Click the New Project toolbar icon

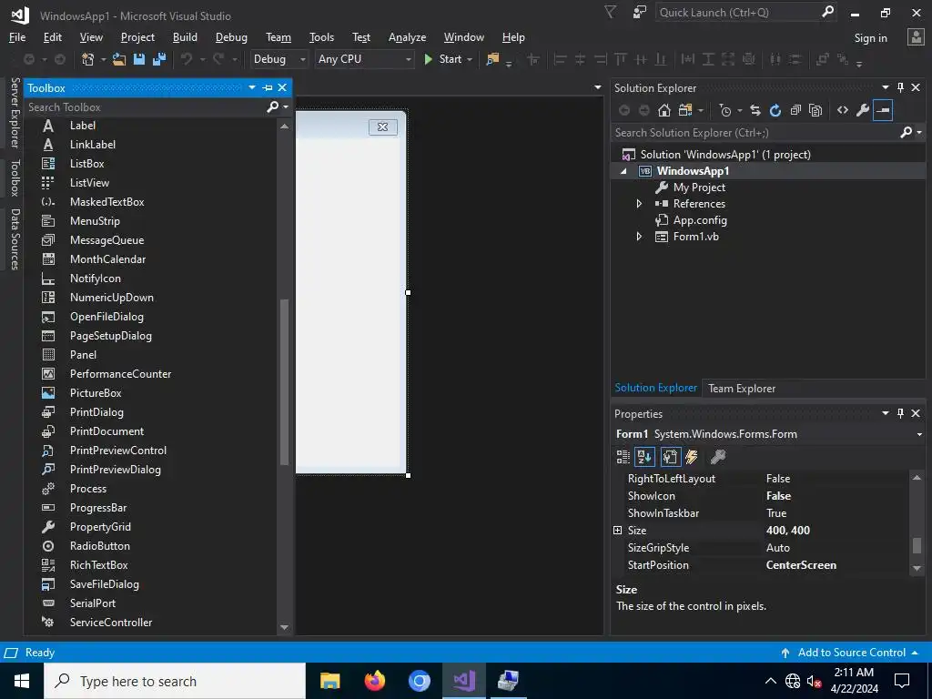(88, 59)
